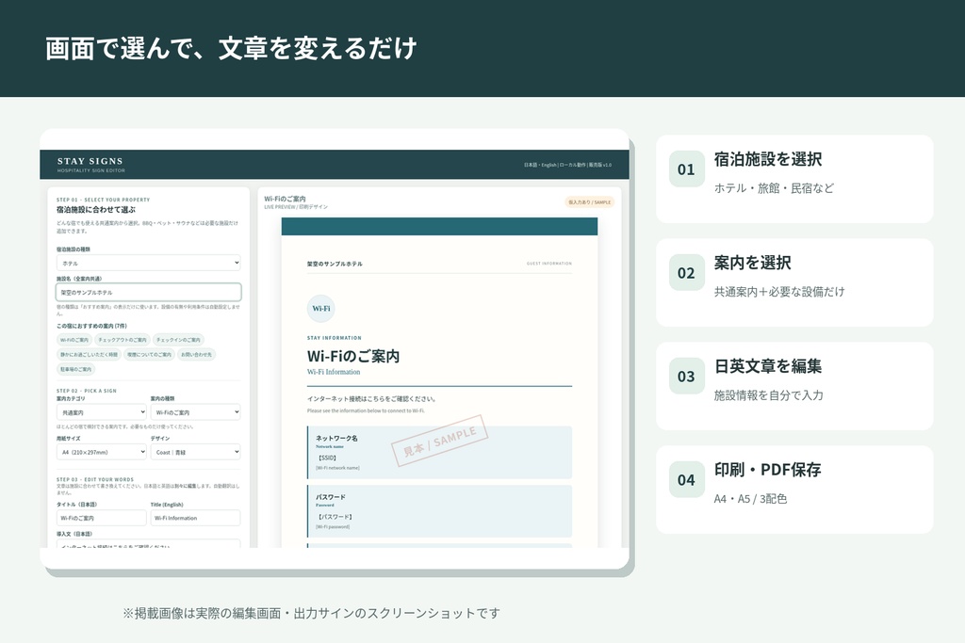Click the 日本語・English text in the header
The image size is (965, 643).
pyautogui.click(x=540, y=165)
